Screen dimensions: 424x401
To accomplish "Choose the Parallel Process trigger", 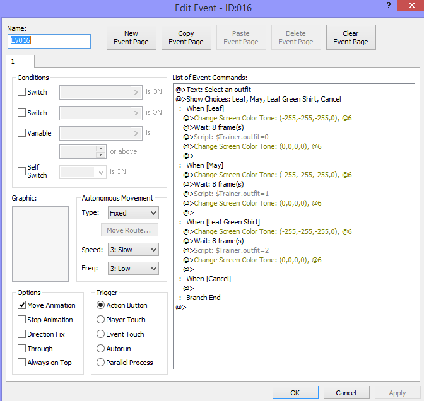I will tap(101, 363).
